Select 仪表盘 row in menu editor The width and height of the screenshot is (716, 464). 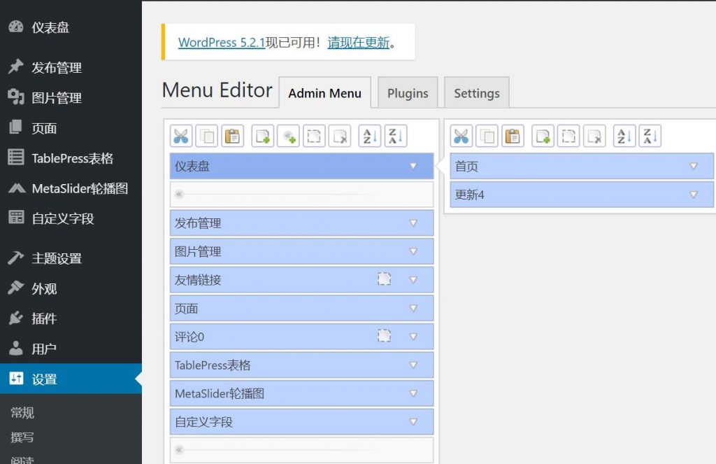tap(302, 166)
